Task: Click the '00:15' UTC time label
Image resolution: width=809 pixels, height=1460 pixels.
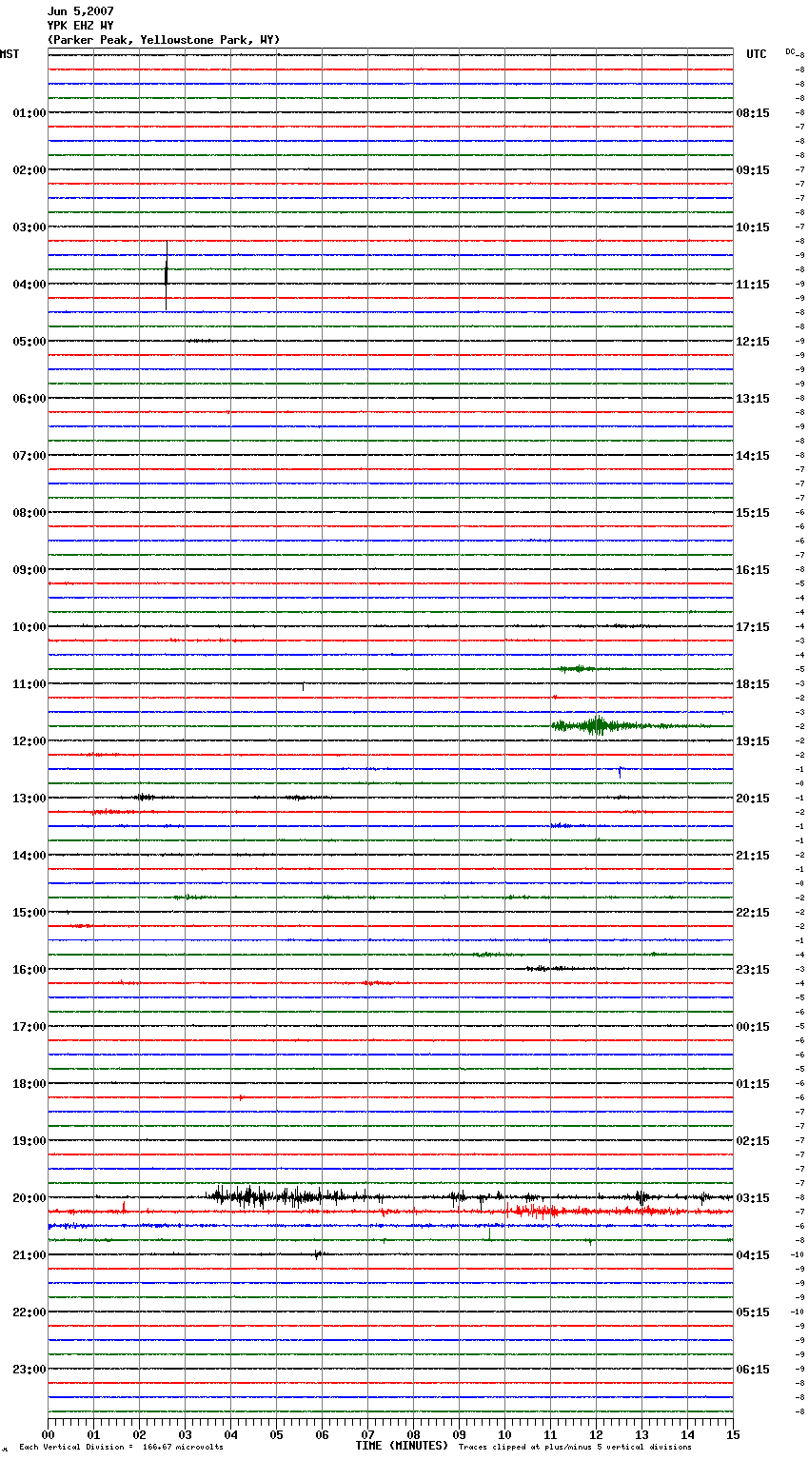Action: coord(754,1027)
